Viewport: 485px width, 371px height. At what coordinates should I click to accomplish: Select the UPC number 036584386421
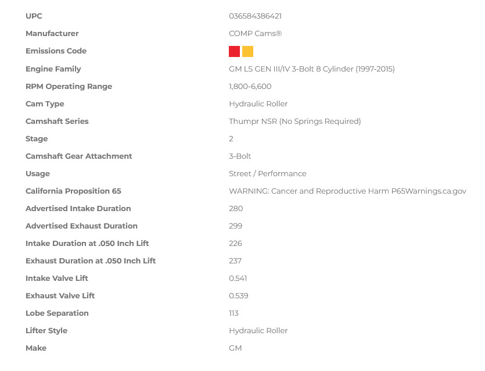(x=255, y=16)
